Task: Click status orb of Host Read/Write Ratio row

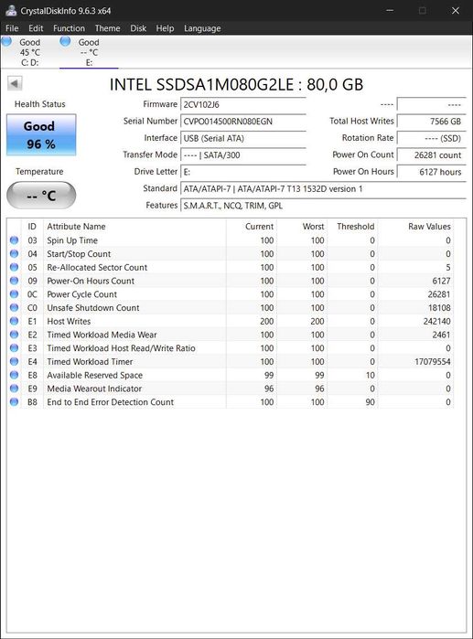Action: tap(15, 347)
